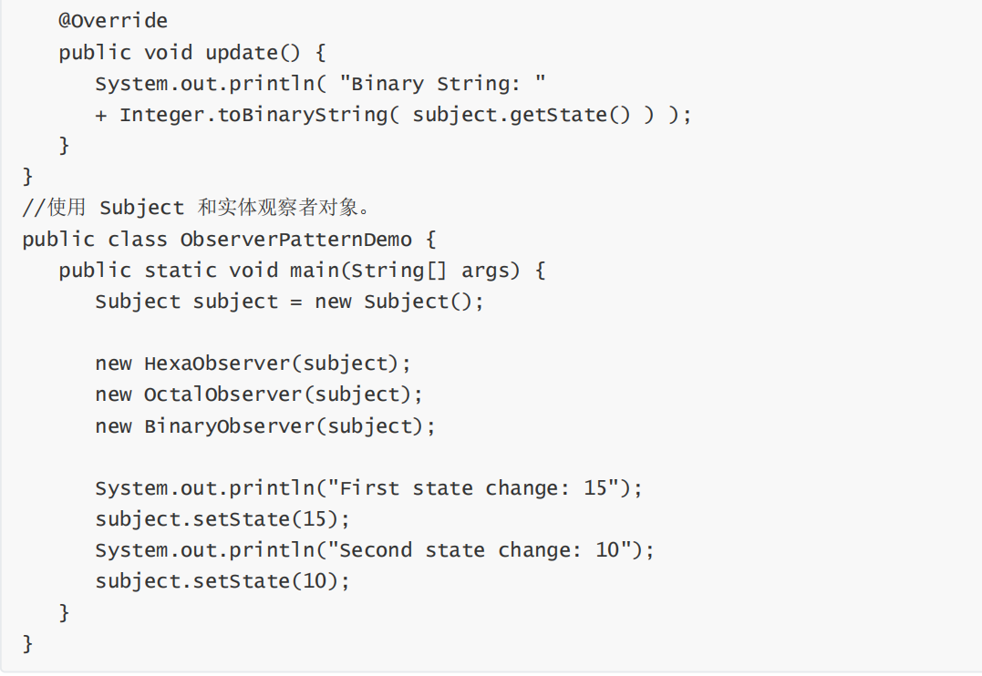Click the new OctalObserver(subject) line
The height and width of the screenshot is (676, 982).
(259, 394)
